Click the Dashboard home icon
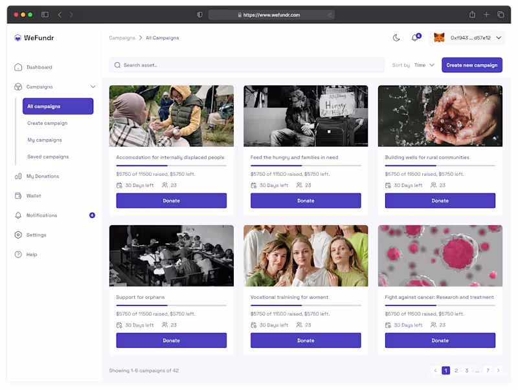Viewport: 518px width, 390px height. pyautogui.click(x=18, y=67)
